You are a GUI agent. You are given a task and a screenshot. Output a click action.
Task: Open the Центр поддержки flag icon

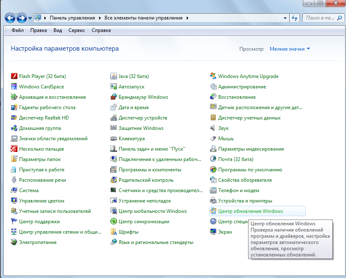coord(14,221)
